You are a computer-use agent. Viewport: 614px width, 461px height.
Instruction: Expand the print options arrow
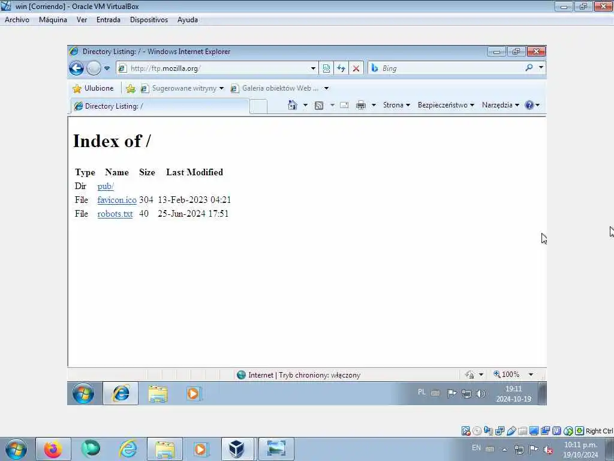[x=374, y=105]
